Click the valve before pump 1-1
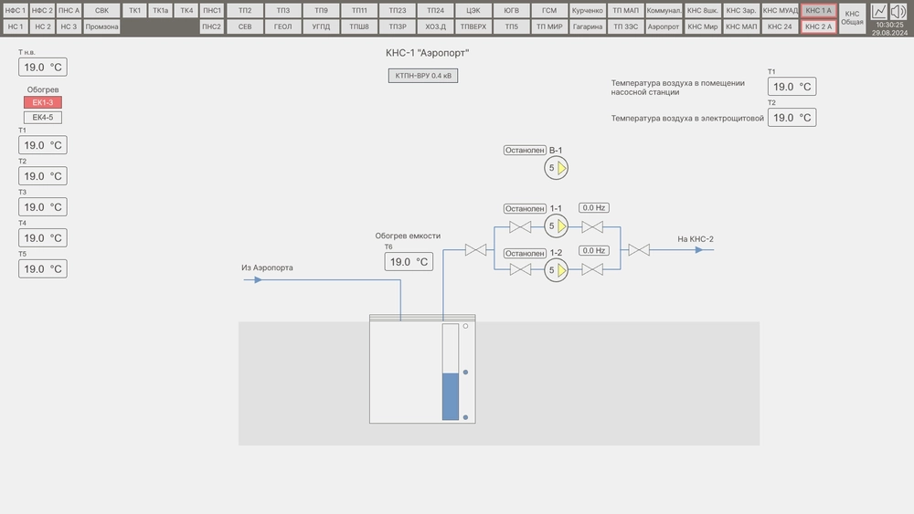Viewport: 914px width, 514px height. 521,226
